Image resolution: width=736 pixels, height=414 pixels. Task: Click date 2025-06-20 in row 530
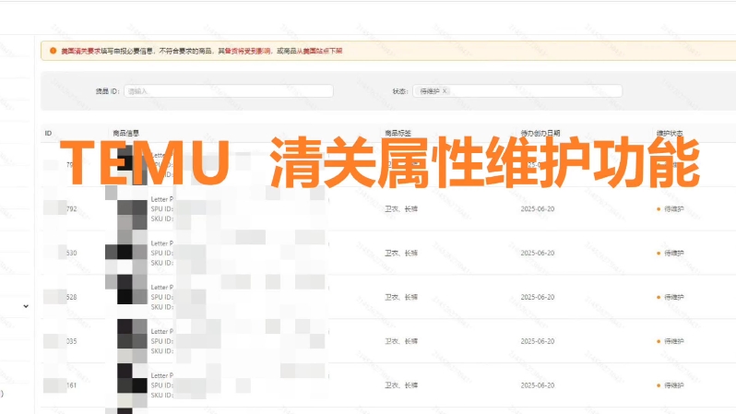(538, 253)
